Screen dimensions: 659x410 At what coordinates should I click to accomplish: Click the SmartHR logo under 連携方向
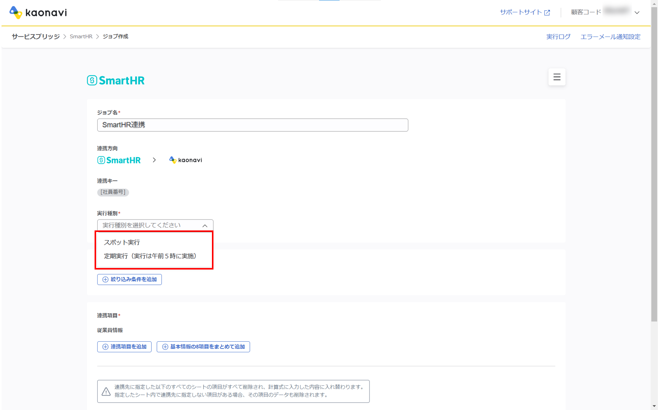tap(119, 160)
